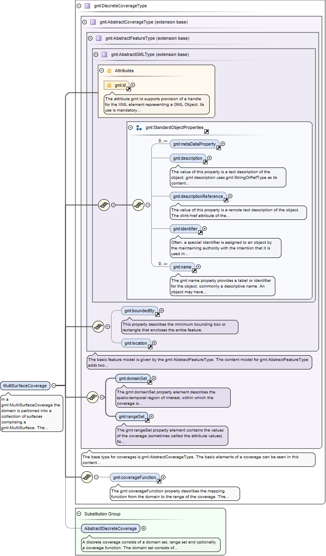The width and height of the screenshot is (326, 556).
Task: Click the @ icon inside the gml:id box
Action: tap(109, 85)
